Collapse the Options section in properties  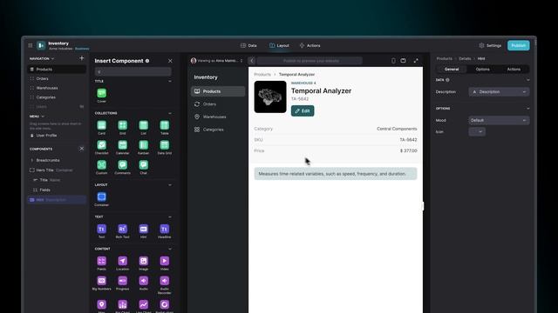[x=527, y=109]
